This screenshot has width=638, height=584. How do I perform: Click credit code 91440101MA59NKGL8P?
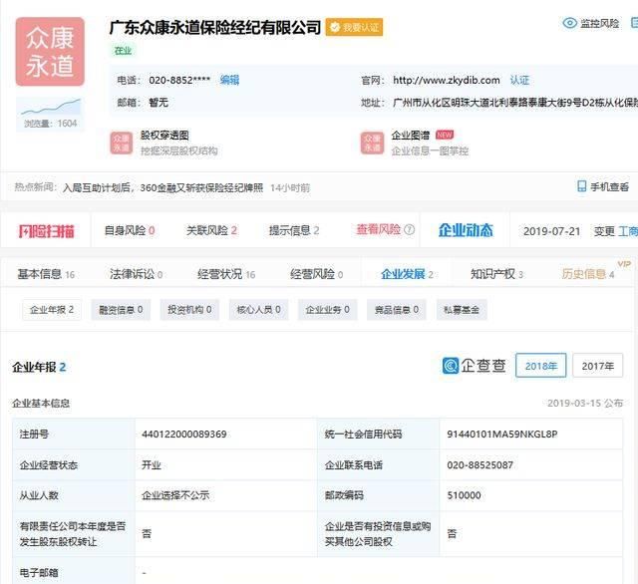click(502, 434)
